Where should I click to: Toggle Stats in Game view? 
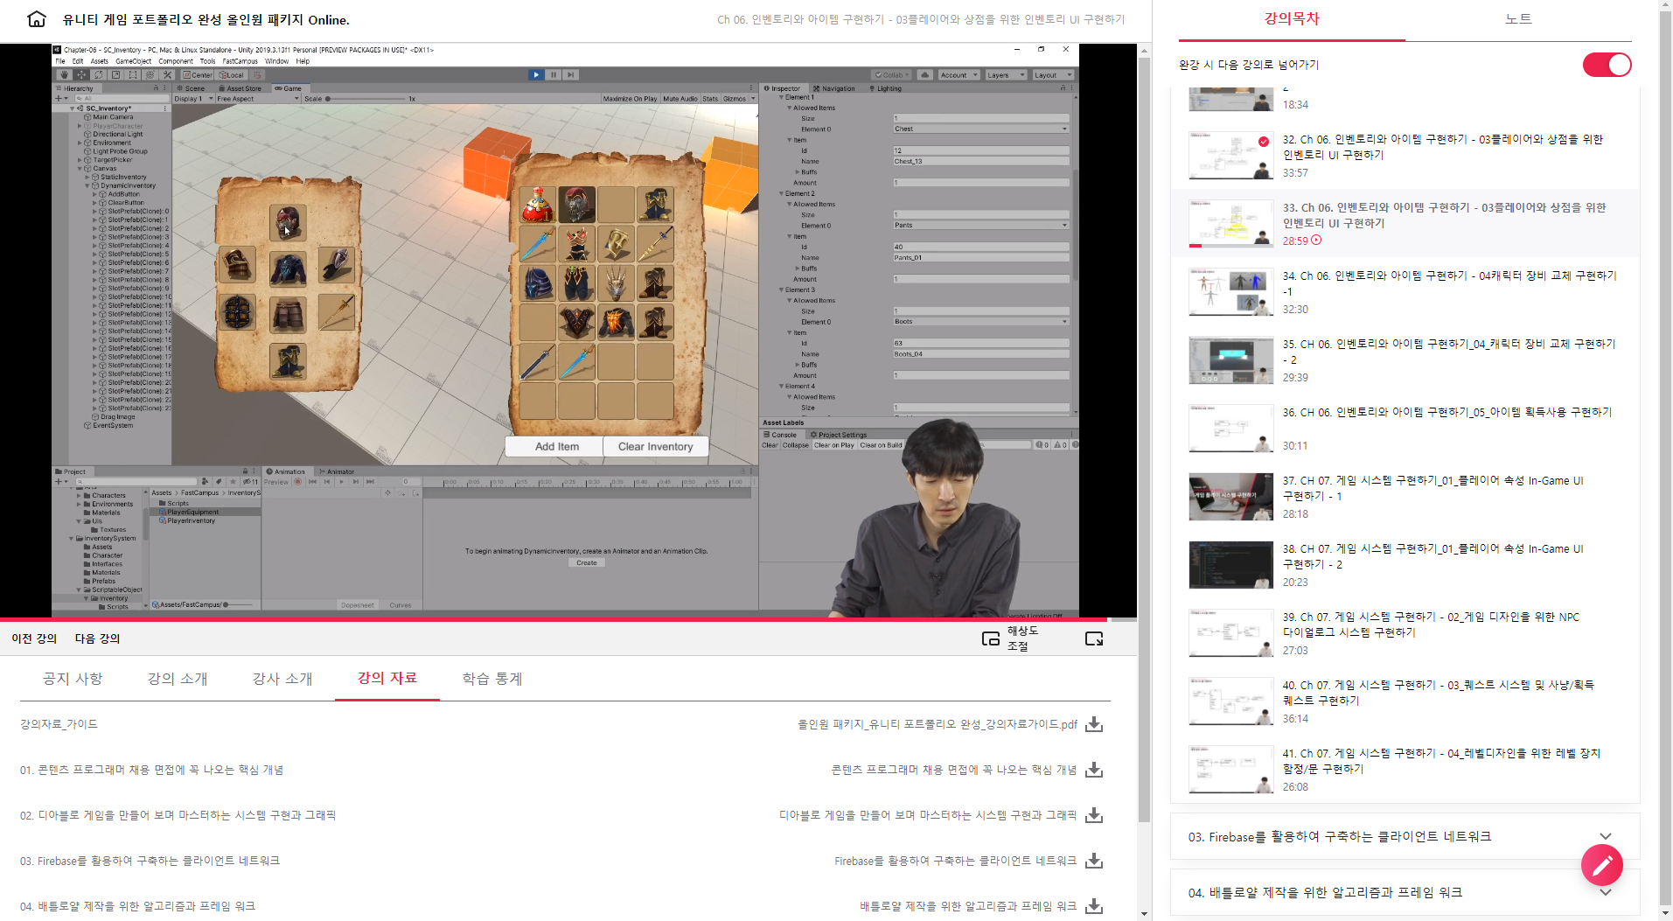pos(710,99)
